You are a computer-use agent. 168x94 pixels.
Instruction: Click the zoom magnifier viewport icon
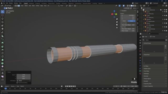[x=117, y=19]
